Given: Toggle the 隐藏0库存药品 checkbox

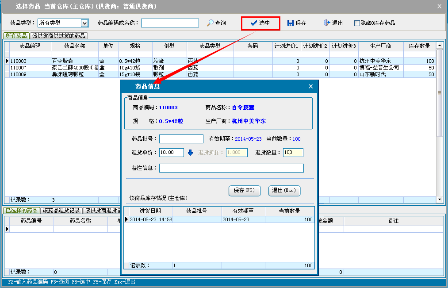Looking at the screenshot, I should click(x=357, y=23).
